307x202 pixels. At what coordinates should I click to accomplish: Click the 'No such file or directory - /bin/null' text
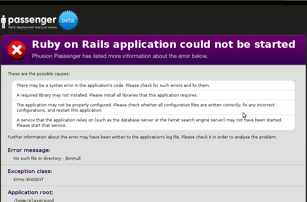pos(47,159)
